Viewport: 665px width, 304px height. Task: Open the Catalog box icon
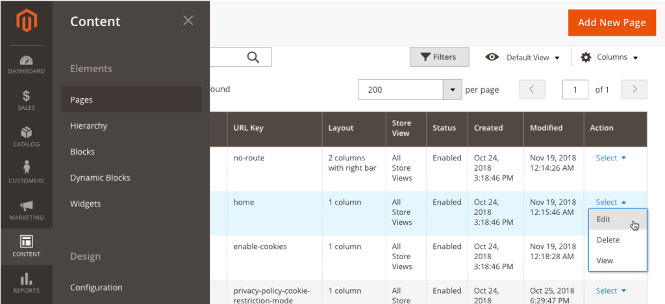click(26, 133)
